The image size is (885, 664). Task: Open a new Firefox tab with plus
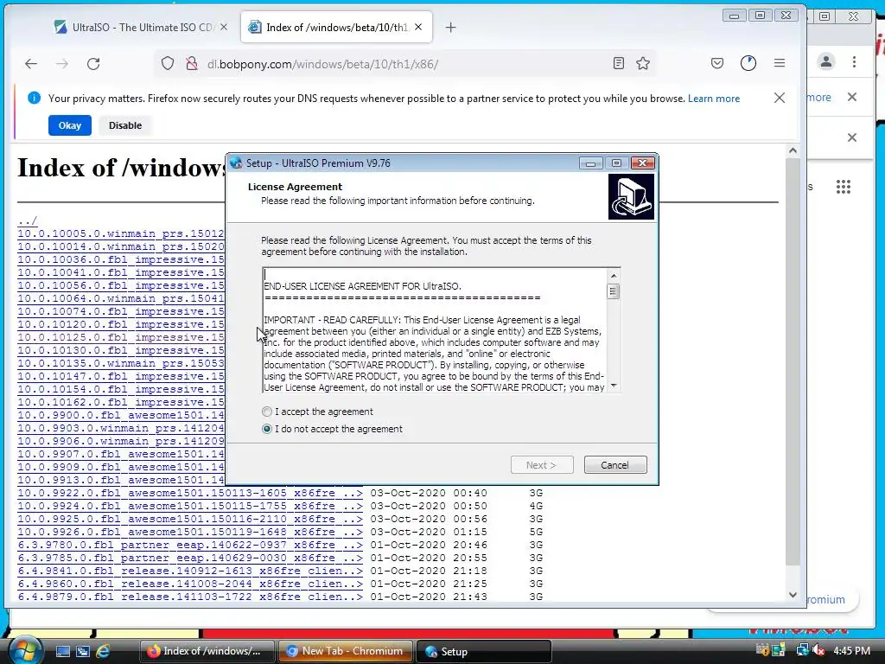450,27
